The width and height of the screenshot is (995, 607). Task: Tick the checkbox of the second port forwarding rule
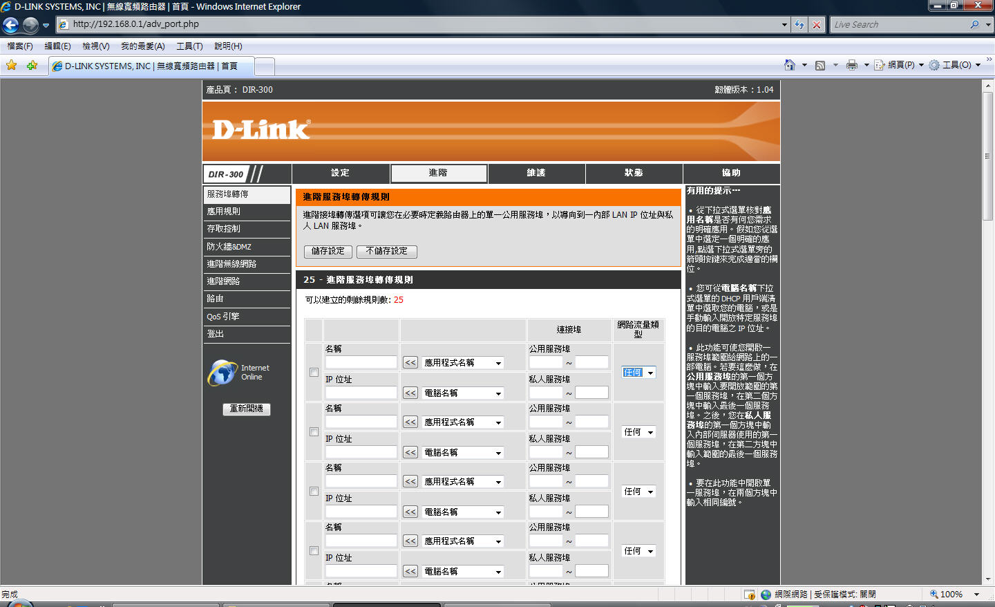tap(314, 432)
